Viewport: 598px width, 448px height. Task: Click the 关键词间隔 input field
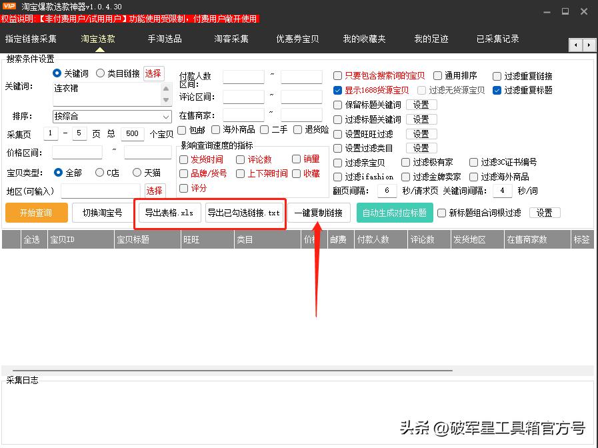tap(502, 191)
